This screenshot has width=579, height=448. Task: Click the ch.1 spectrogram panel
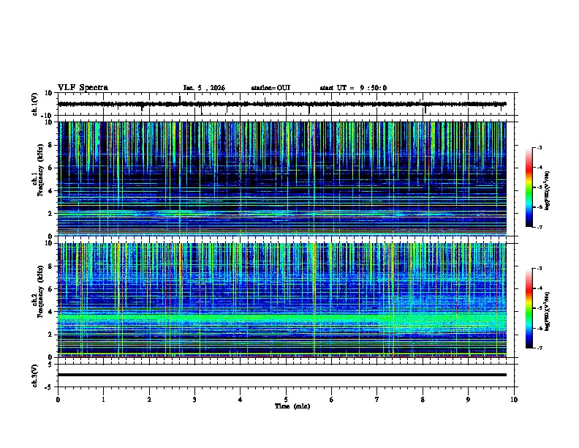point(281,179)
